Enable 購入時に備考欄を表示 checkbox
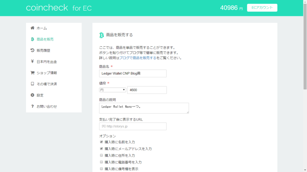Image resolution: width=307 pixels, height=172 pixels. [101, 169]
